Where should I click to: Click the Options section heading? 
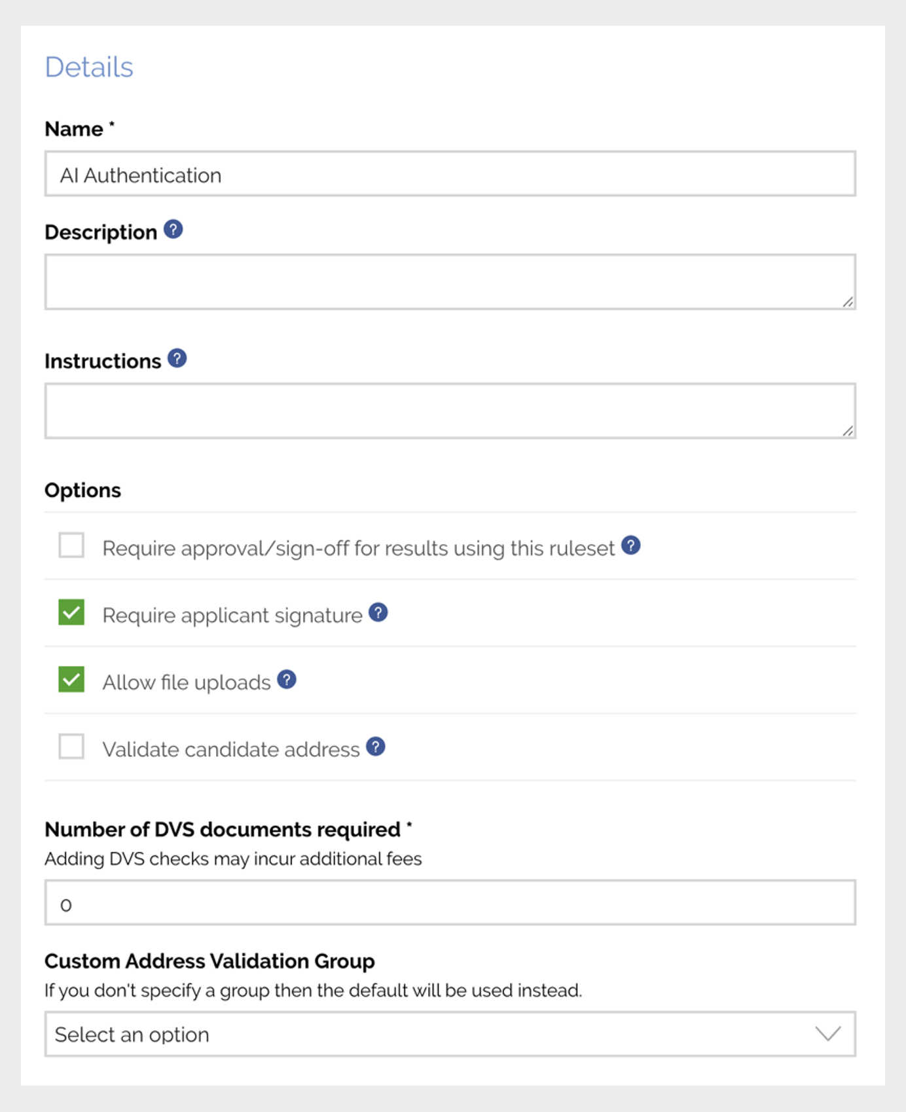(83, 491)
